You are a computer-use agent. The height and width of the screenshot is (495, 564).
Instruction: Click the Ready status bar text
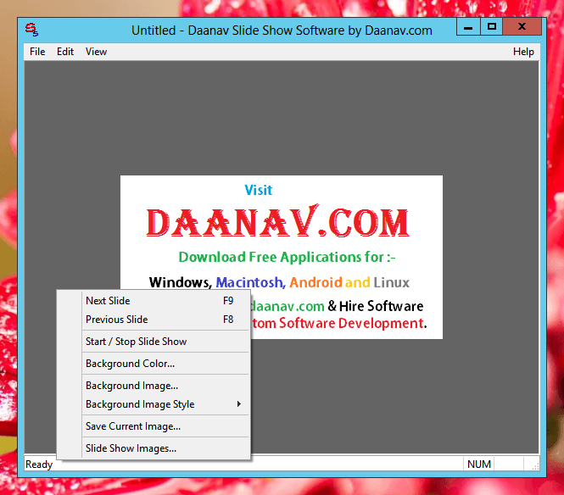(x=39, y=464)
